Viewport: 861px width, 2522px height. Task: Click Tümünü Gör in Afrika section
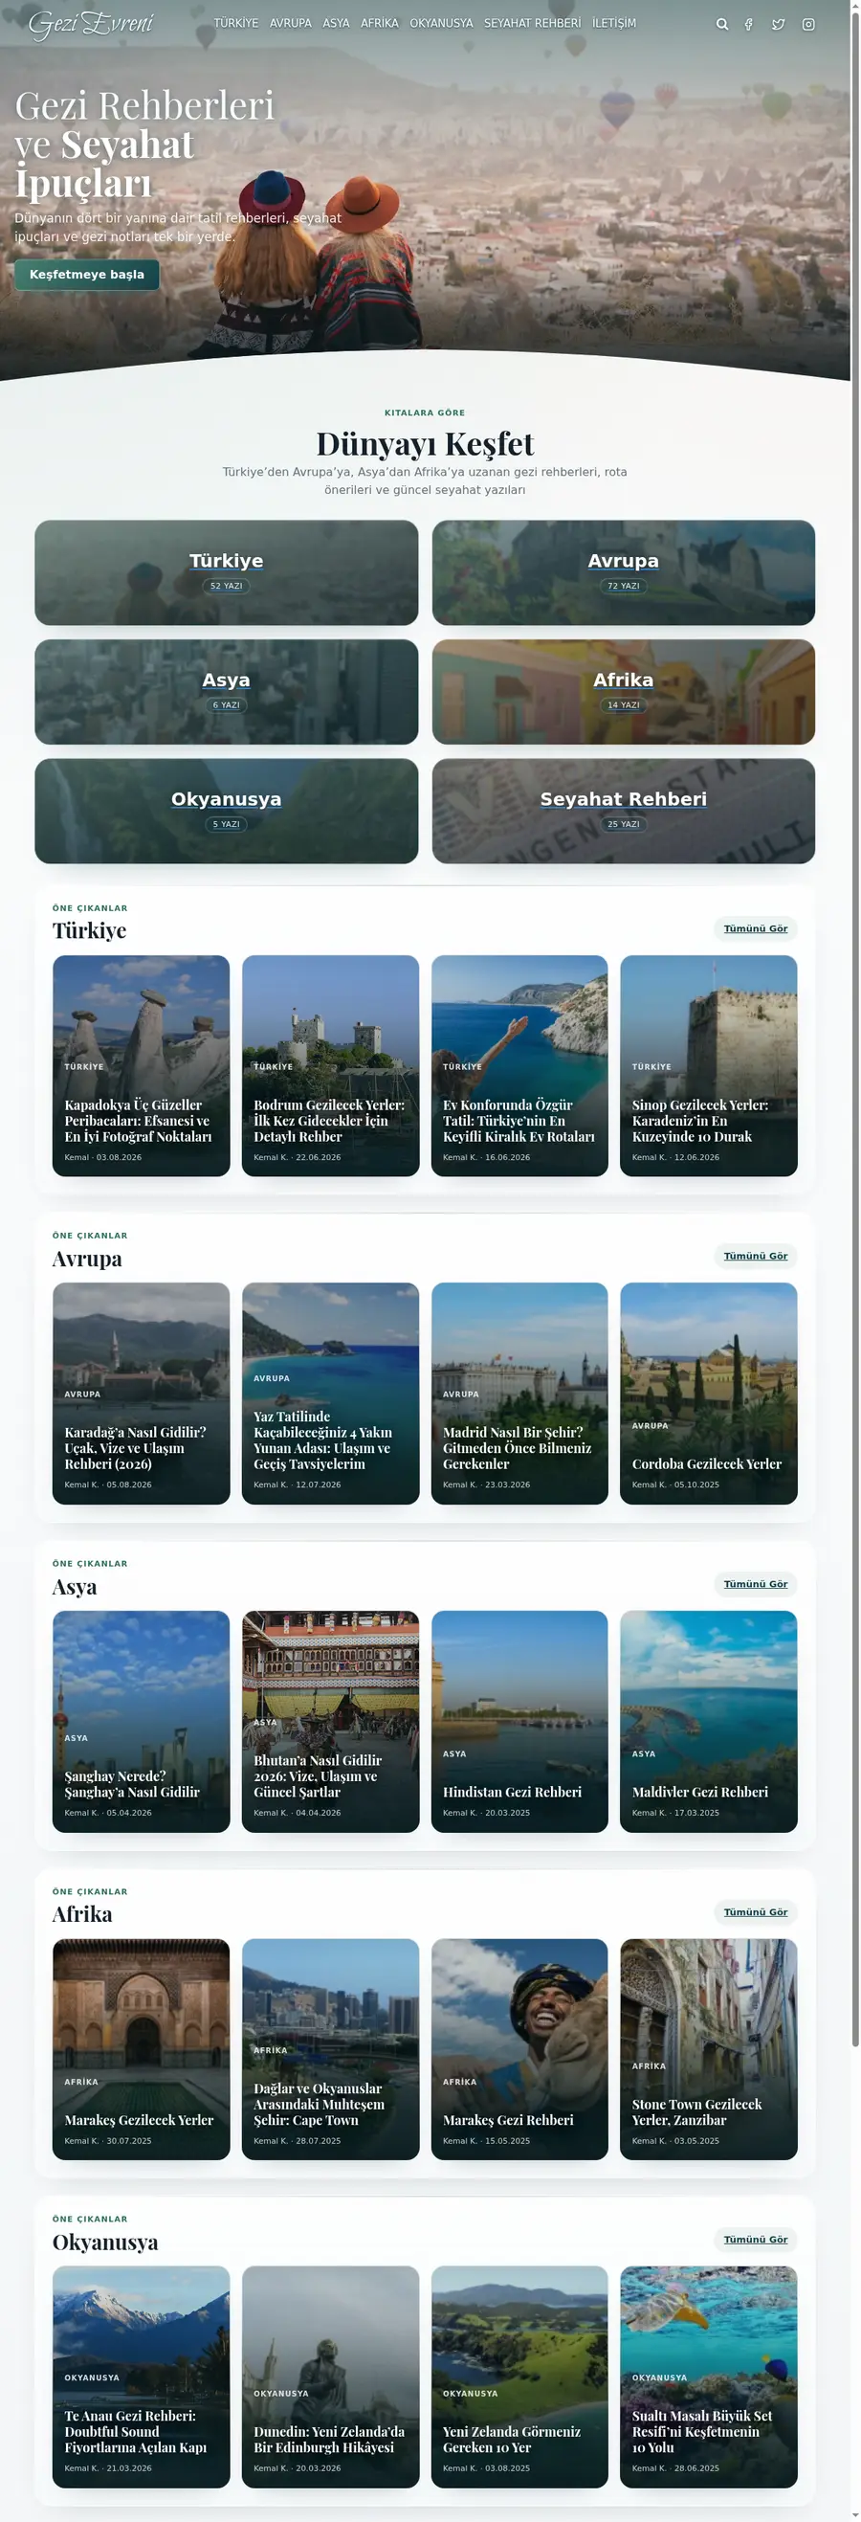point(756,1911)
